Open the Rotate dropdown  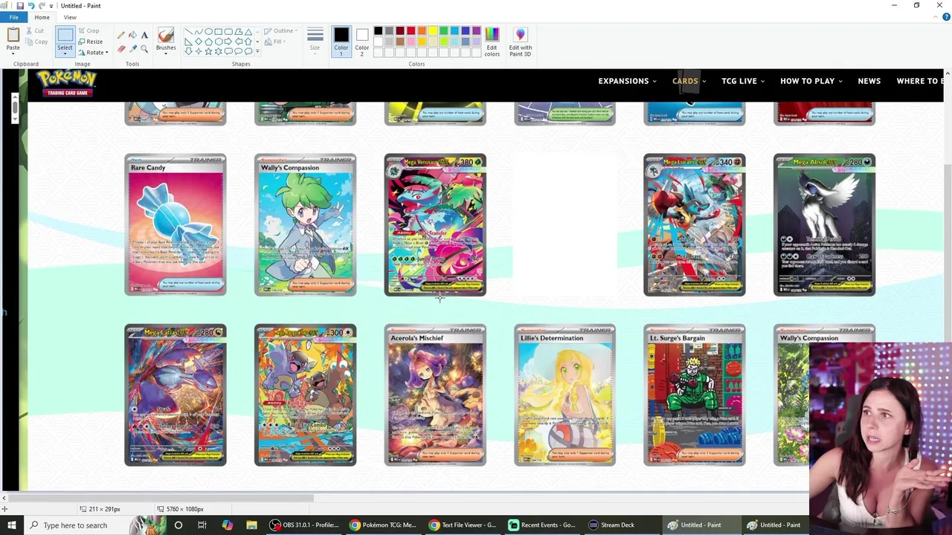pyautogui.click(x=93, y=52)
